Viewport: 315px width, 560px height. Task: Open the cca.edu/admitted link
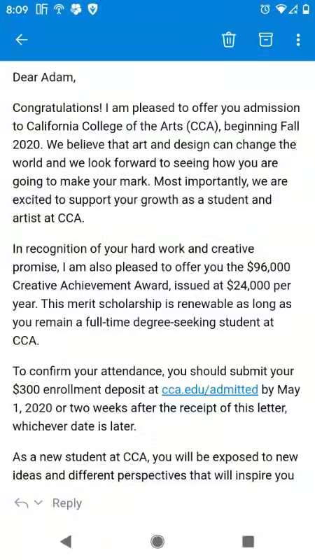click(209, 389)
